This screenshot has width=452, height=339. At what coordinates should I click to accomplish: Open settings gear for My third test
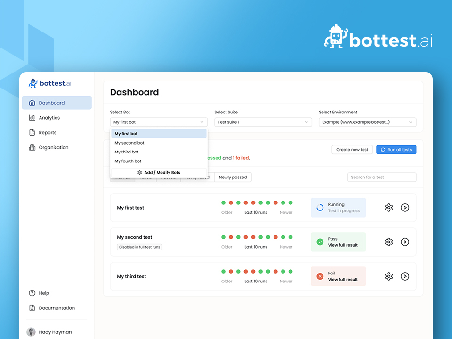tap(388, 276)
